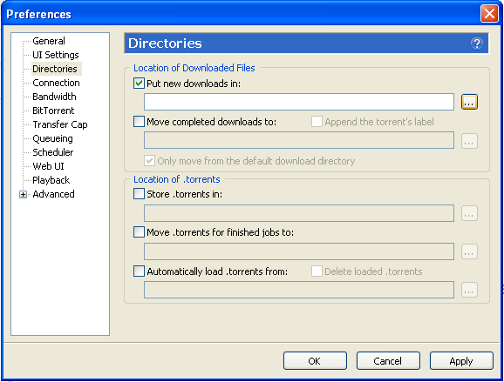Image resolution: width=504 pixels, height=382 pixels.
Task: Click the Location of Downloaded Files heading
Action: click(194, 68)
